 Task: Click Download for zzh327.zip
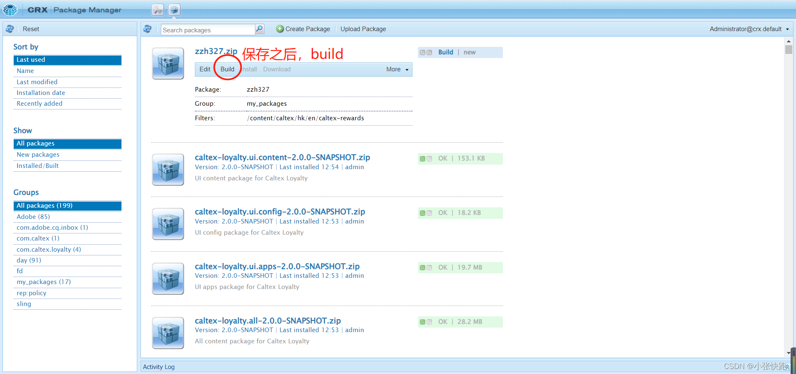277,69
